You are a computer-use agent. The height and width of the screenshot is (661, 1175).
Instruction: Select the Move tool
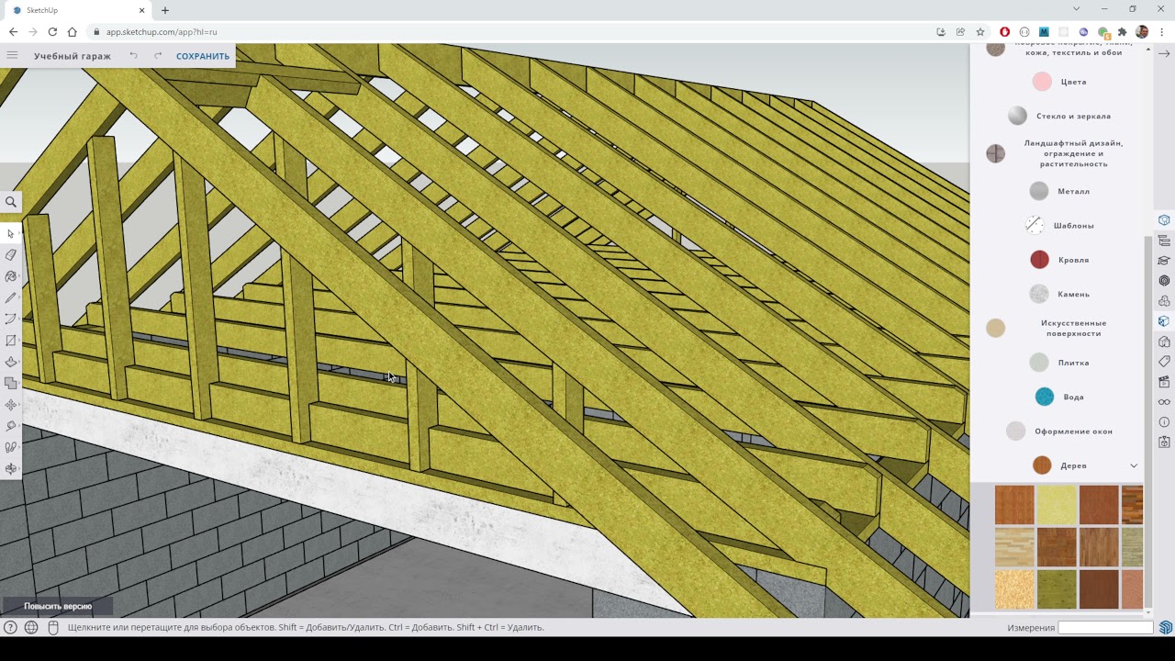[x=11, y=405]
